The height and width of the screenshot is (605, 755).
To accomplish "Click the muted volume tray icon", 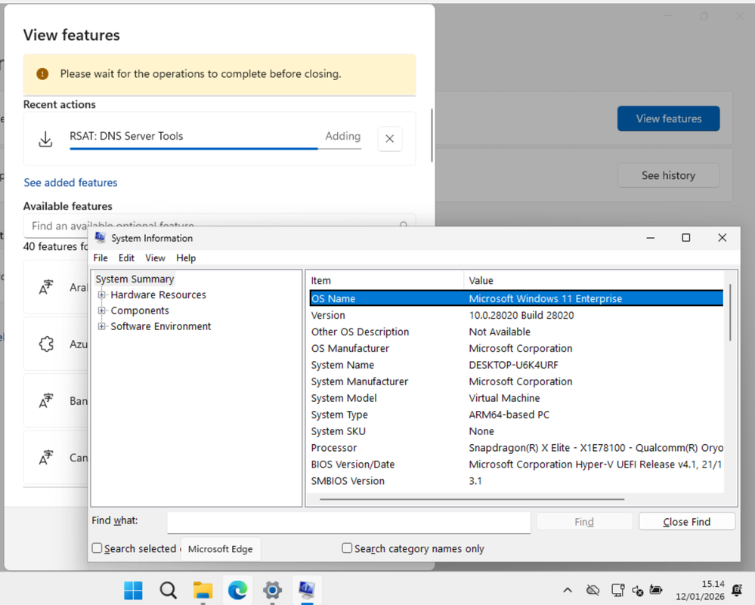I will [638, 590].
